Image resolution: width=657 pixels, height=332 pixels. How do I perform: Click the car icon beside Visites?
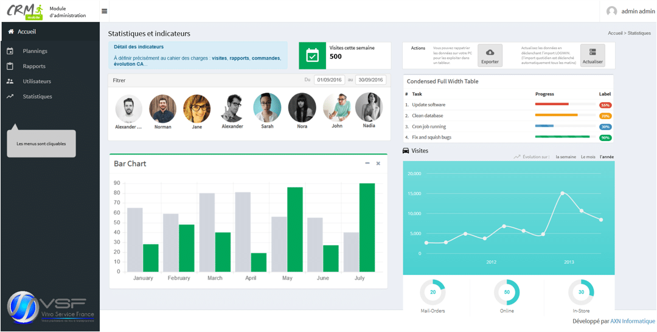[406, 150]
